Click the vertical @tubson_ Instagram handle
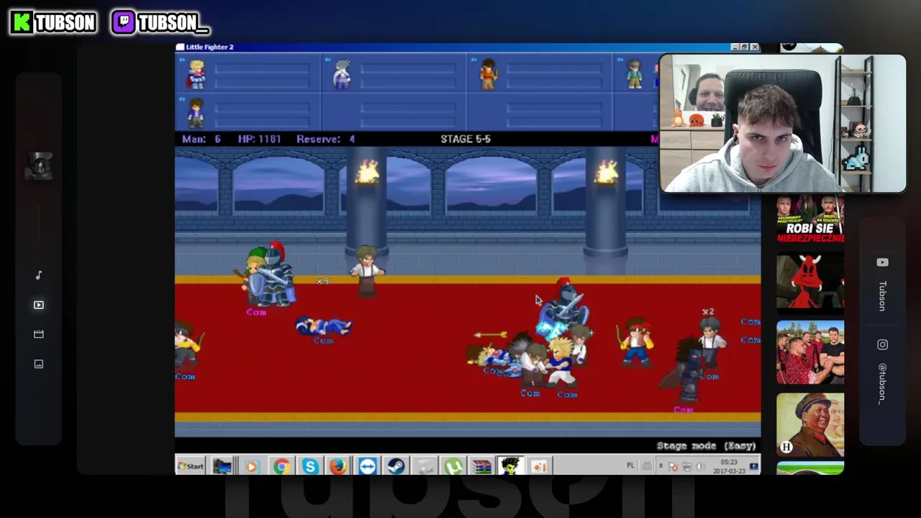Image resolution: width=921 pixels, height=518 pixels. pyautogui.click(x=883, y=383)
